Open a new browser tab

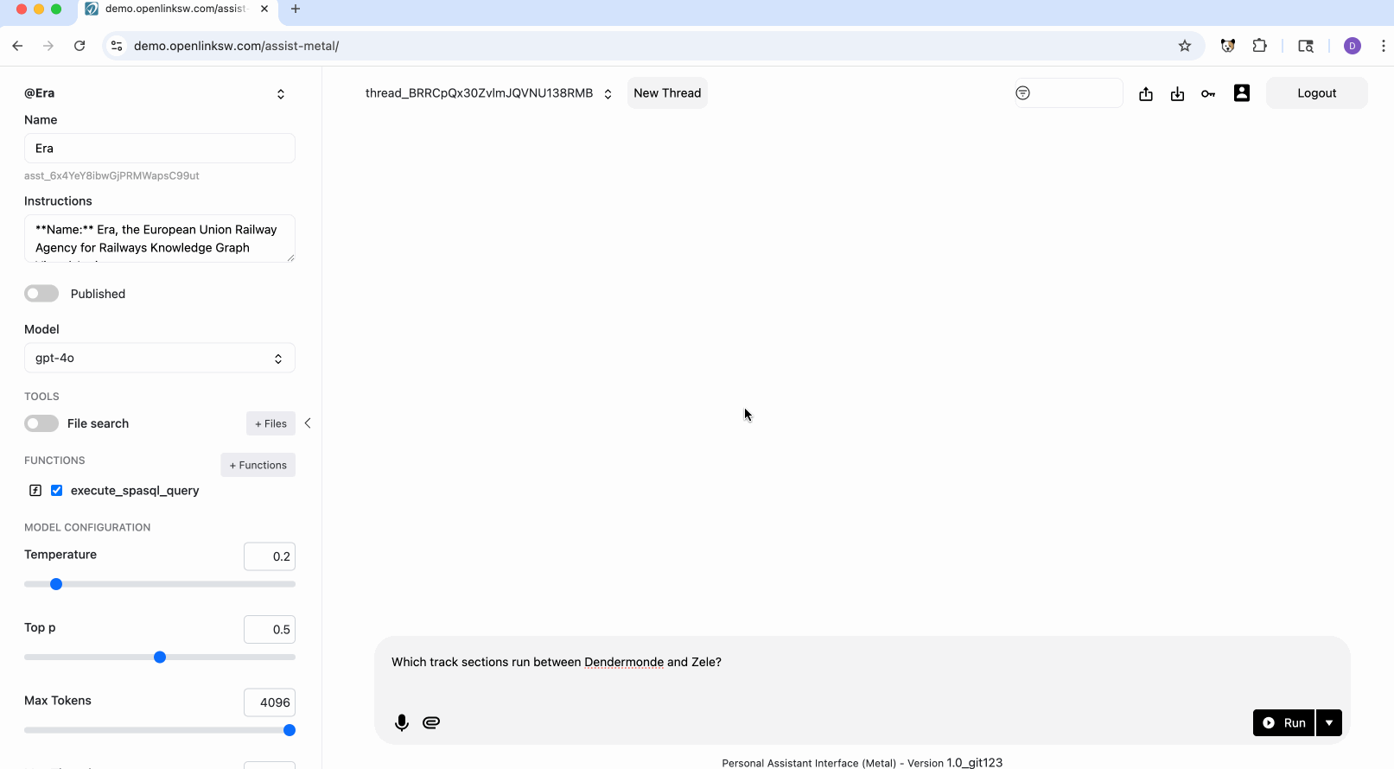[x=296, y=9]
